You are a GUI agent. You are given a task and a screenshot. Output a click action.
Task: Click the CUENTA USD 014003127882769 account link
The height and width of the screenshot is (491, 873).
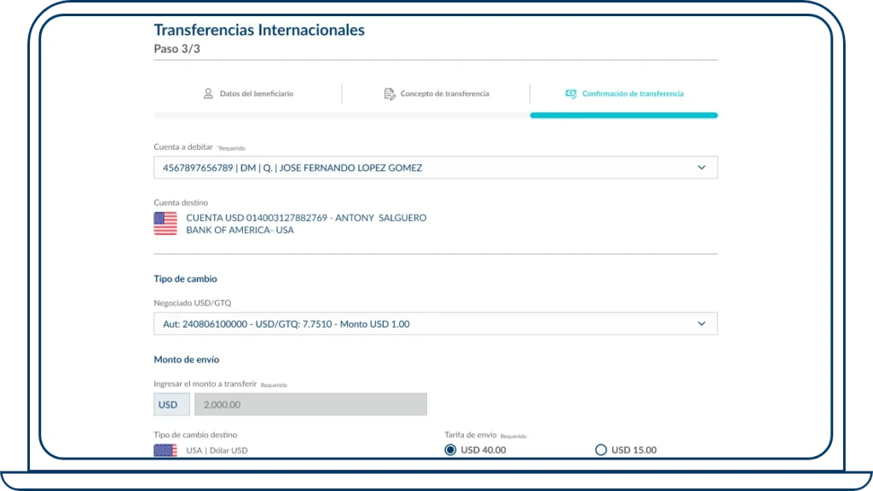[305, 217]
